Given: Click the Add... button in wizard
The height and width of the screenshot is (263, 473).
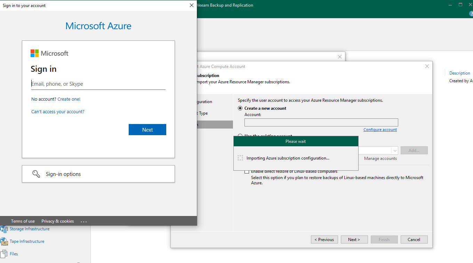Looking at the screenshot, I should coord(414,150).
